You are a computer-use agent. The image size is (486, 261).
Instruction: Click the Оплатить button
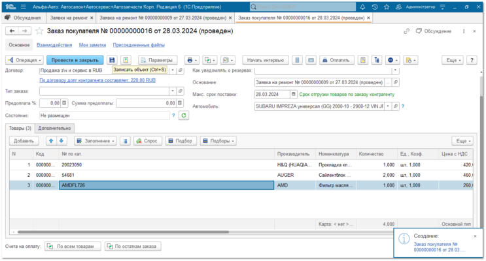[x=337, y=60]
